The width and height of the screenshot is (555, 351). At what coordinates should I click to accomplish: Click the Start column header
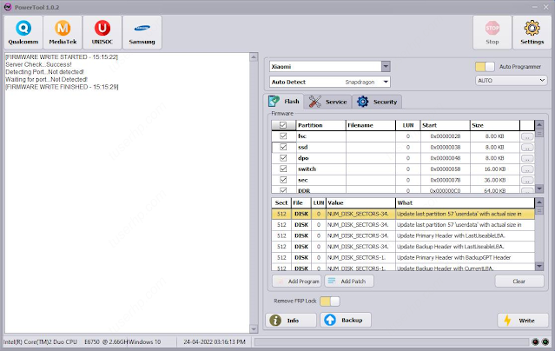tap(446, 125)
